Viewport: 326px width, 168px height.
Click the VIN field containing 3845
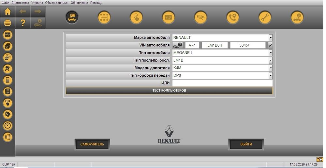(248, 45)
